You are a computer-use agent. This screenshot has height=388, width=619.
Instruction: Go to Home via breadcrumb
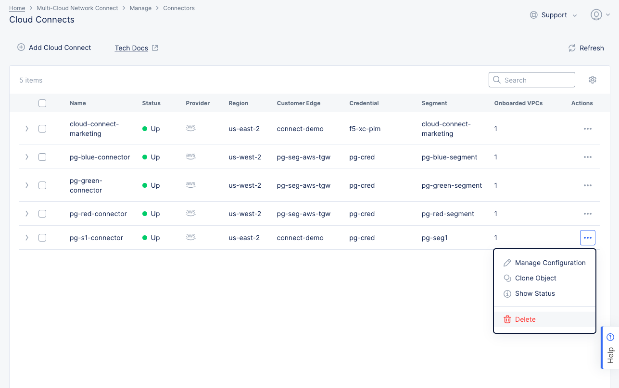pos(17,8)
